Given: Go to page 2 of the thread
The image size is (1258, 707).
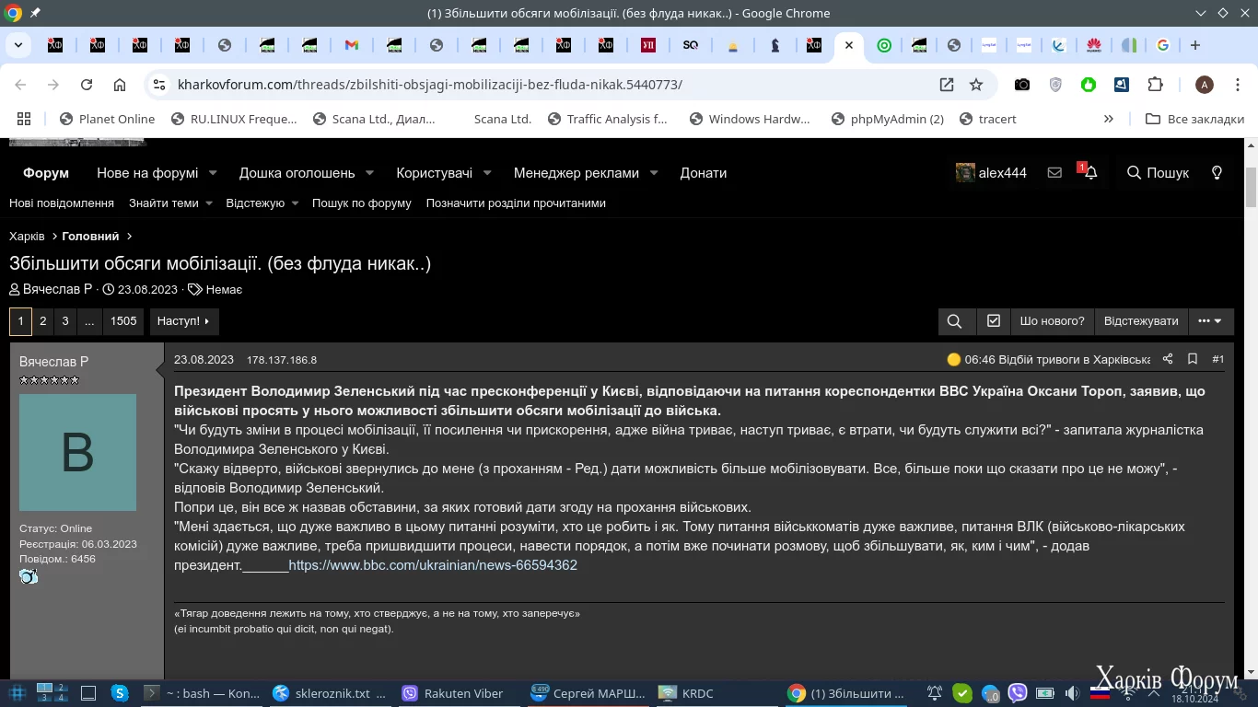Looking at the screenshot, I should [42, 321].
